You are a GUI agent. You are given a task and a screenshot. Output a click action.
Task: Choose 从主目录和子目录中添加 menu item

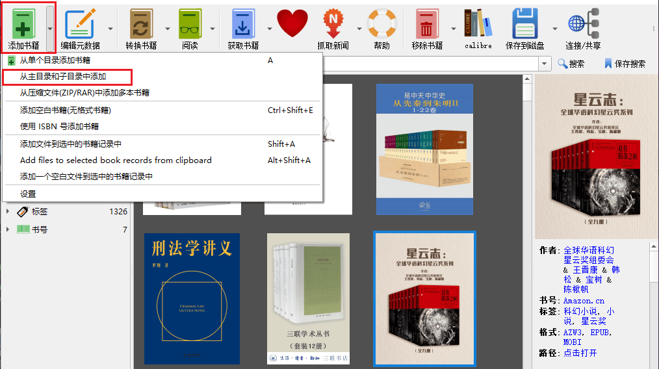(x=162, y=77)
